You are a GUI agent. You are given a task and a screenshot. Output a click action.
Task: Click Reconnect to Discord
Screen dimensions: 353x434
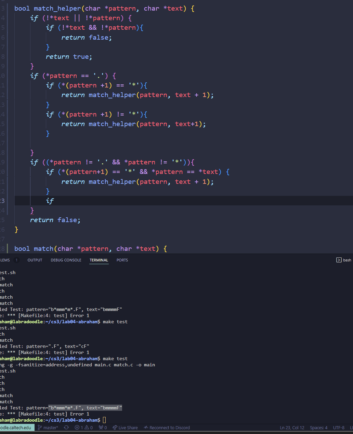click(167, 428)
